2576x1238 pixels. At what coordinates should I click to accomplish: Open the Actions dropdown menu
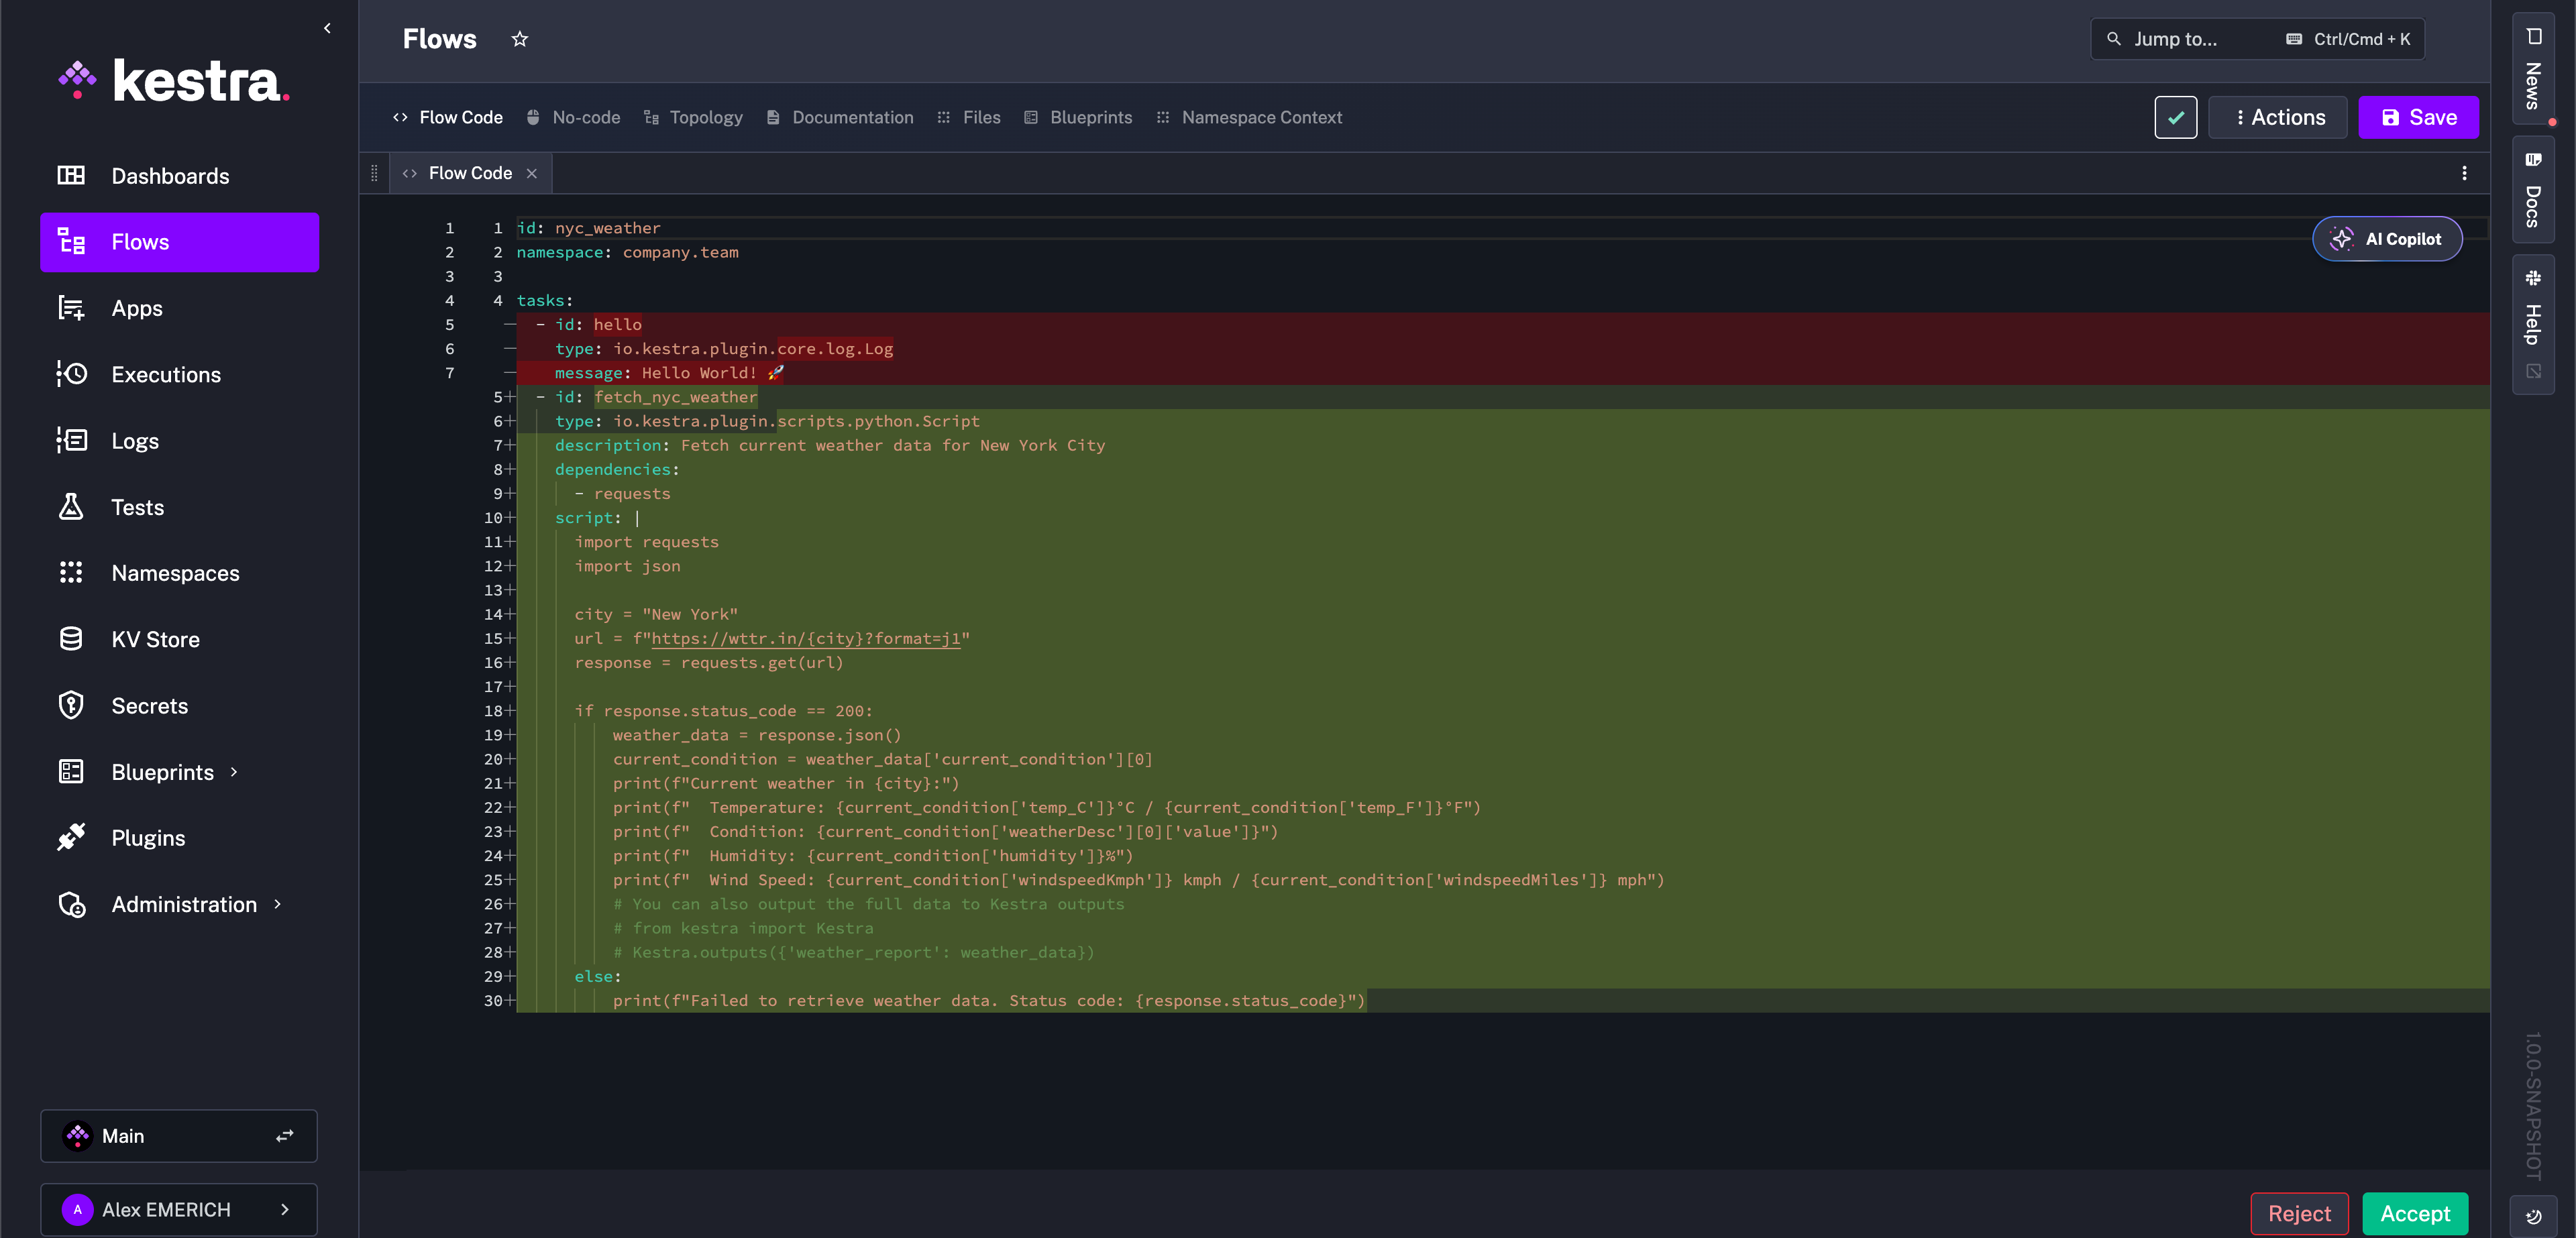click(2278, 118)
